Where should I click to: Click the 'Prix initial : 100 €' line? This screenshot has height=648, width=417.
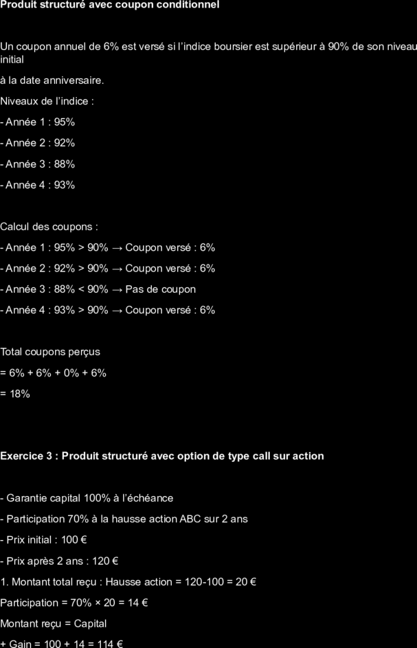(43, 539)
